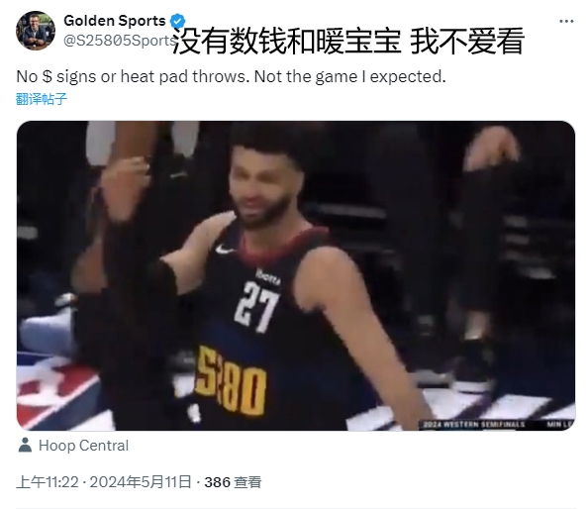Click the 翻译帖子 translate post link
The height and width of the screenshot is (509, 588).
(42, 99)
